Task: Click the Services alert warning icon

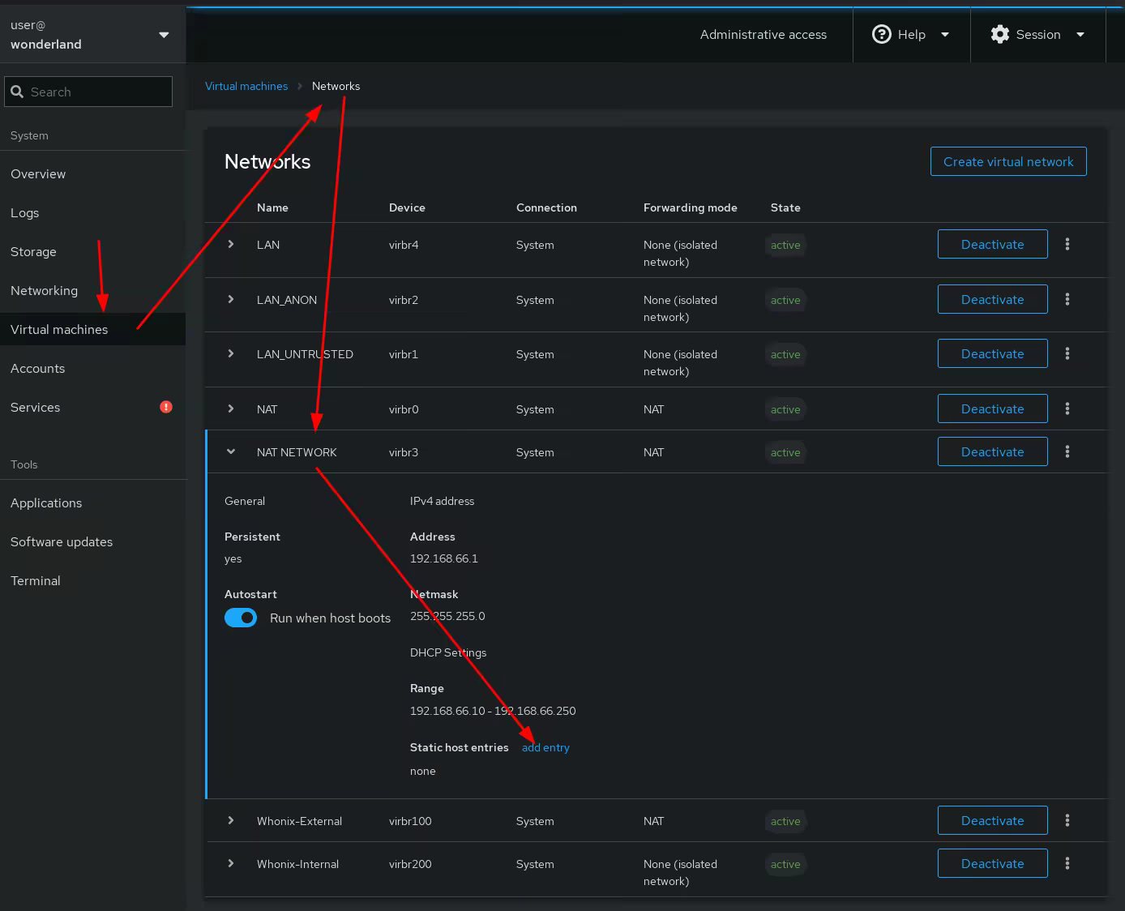Action: point(166,407)
